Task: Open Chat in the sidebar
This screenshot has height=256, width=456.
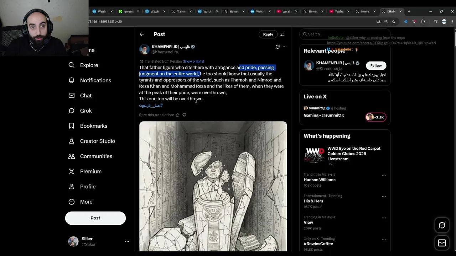Action: click(x=80, y=96)
